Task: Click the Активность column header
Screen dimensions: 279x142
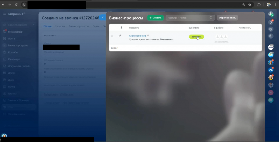Action: coord(245,28)
